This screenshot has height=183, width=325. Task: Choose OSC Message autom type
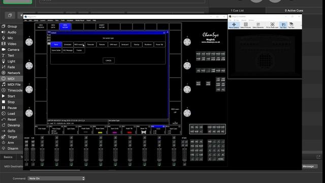68,50
